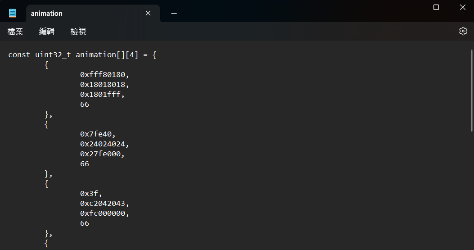Minimize the Notepad window

(410, 7)
